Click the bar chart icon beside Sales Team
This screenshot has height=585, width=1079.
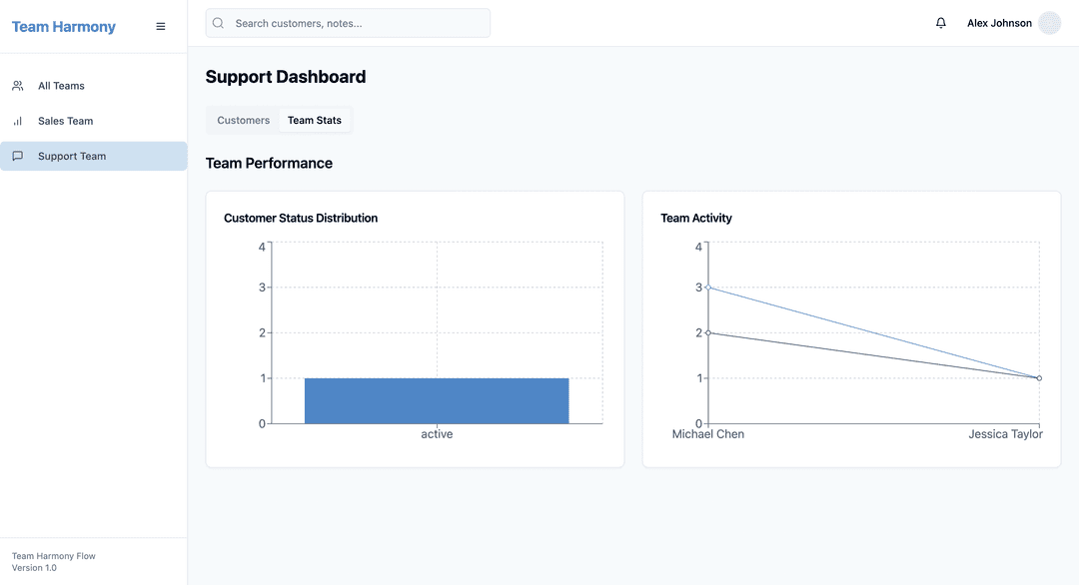[18, 121]
